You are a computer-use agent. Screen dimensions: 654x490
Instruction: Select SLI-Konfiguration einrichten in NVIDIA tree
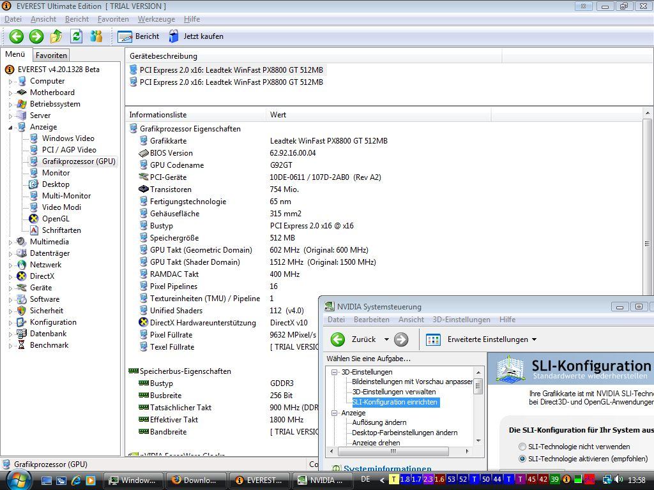[395, 402]
